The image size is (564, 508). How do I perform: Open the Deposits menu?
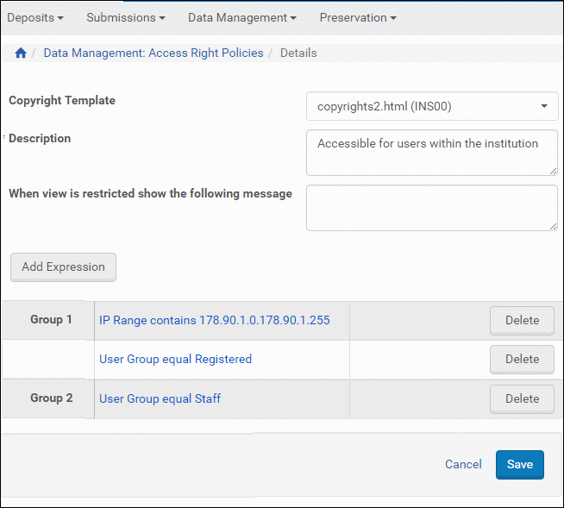pyautogui.click(x=35, y=17)
